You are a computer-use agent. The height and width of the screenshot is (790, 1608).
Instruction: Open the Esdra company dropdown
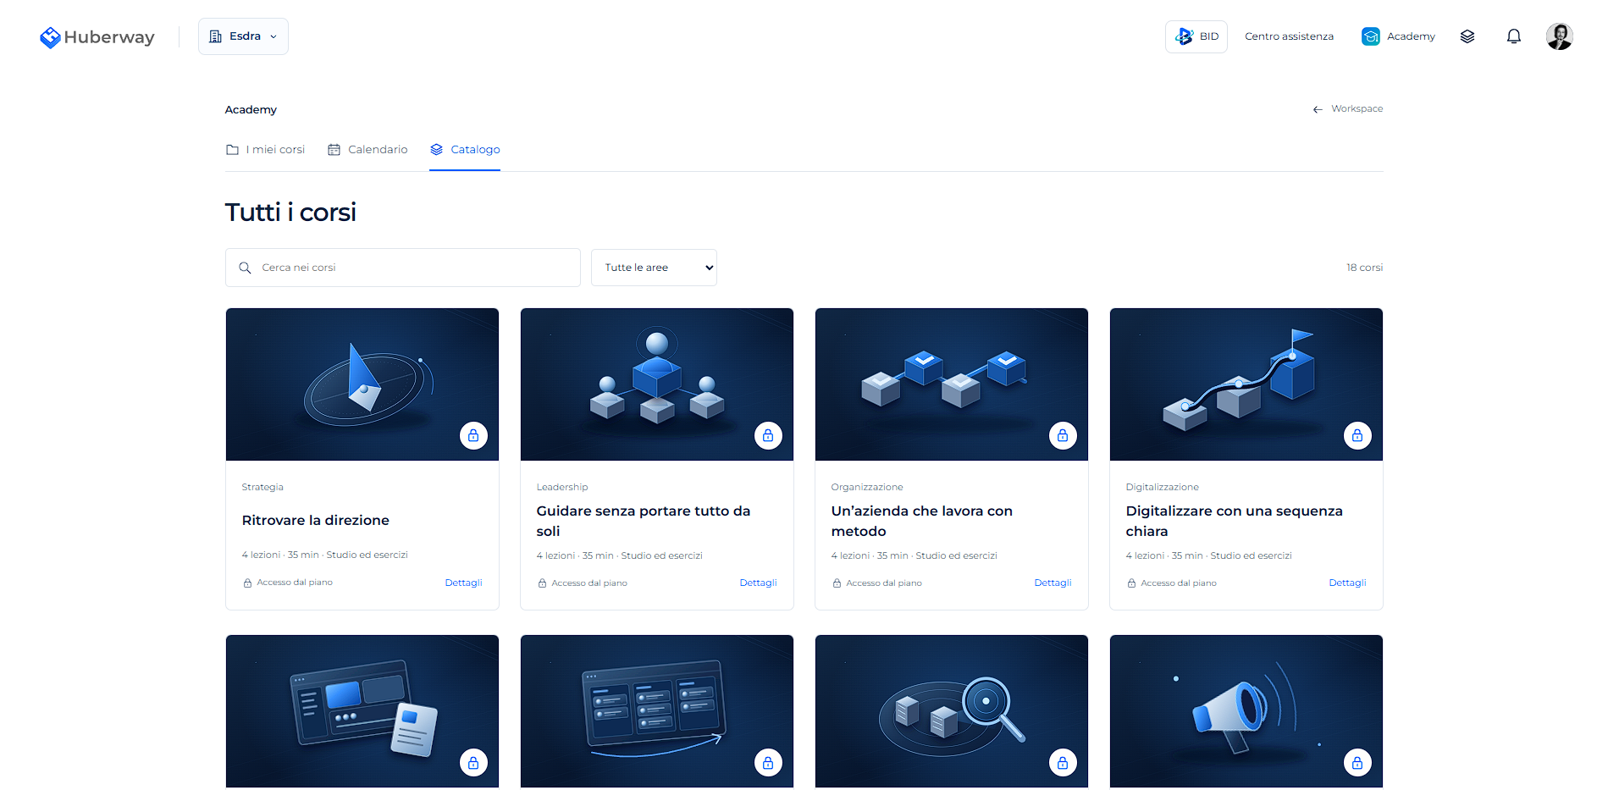tap(243, 36)
